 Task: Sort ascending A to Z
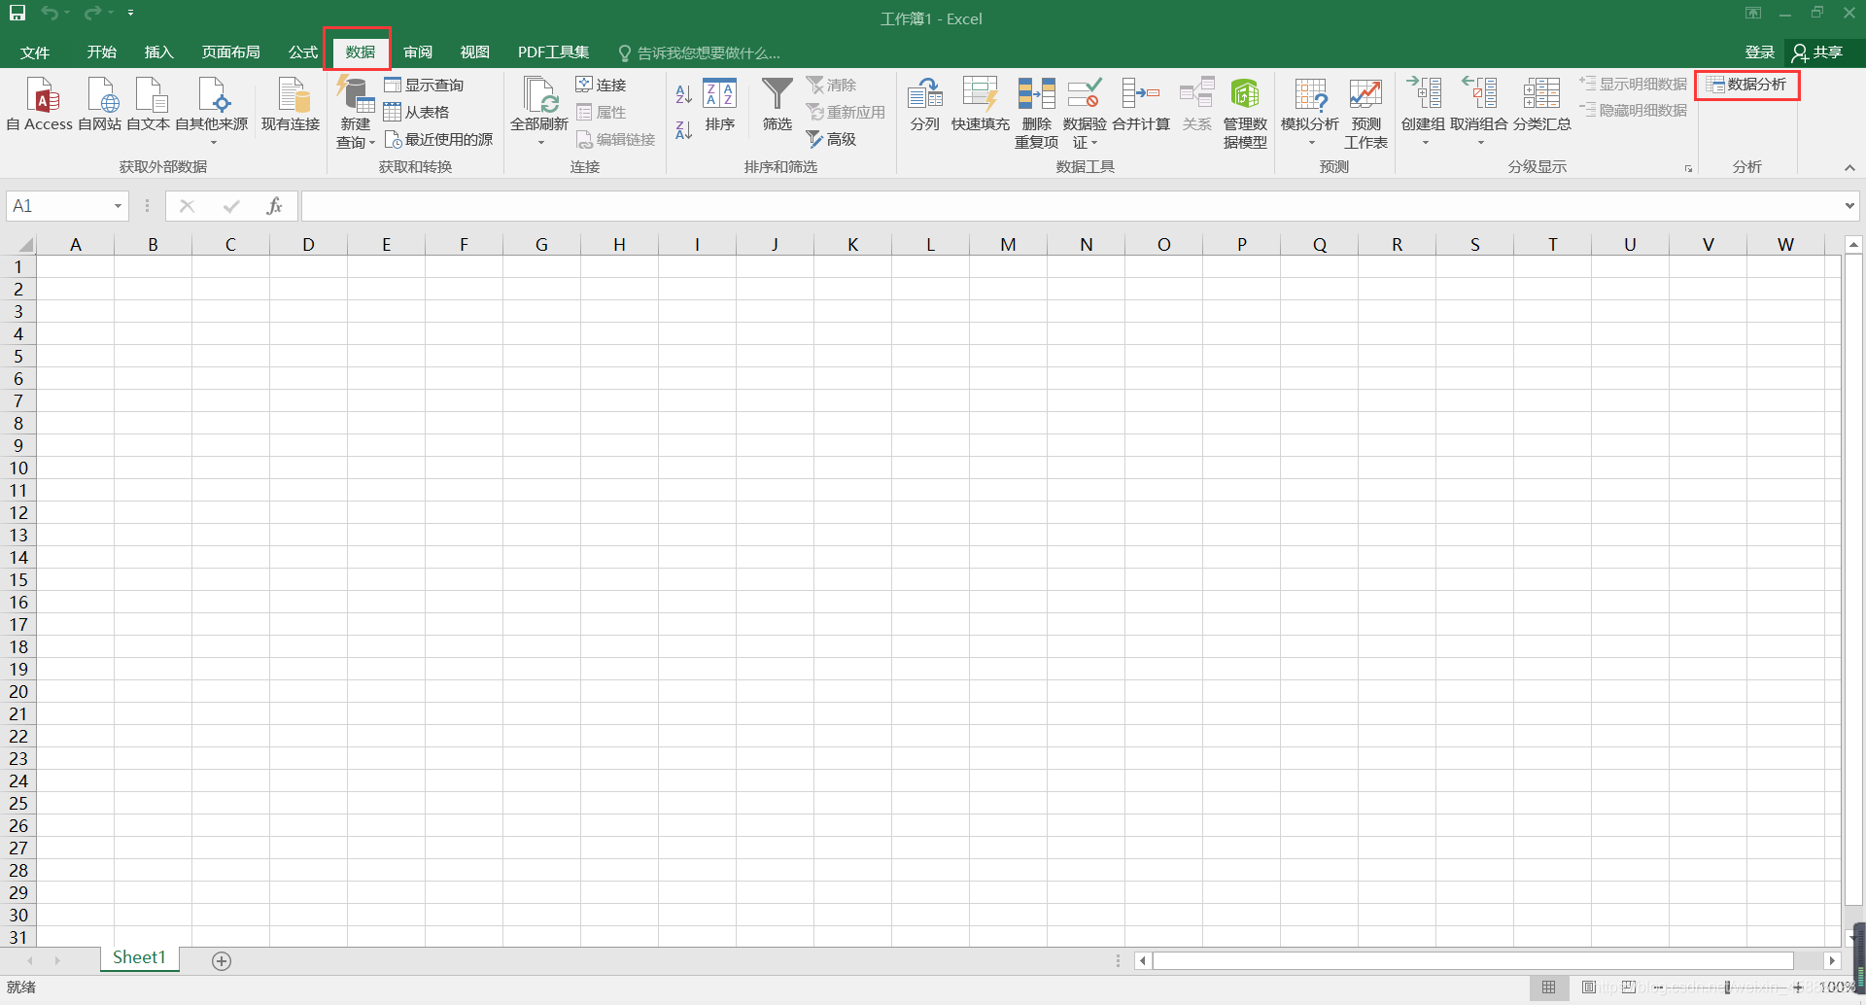[x=684, y=94]
